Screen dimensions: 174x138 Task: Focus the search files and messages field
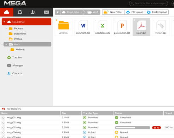tap(149, 3)
